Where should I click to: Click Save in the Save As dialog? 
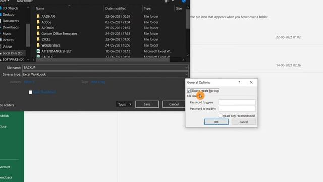[147, 104]
